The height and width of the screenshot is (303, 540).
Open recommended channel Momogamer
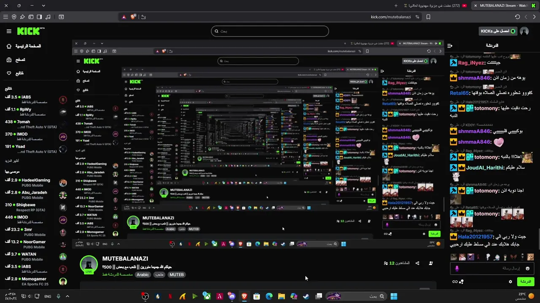click(36, 281)
